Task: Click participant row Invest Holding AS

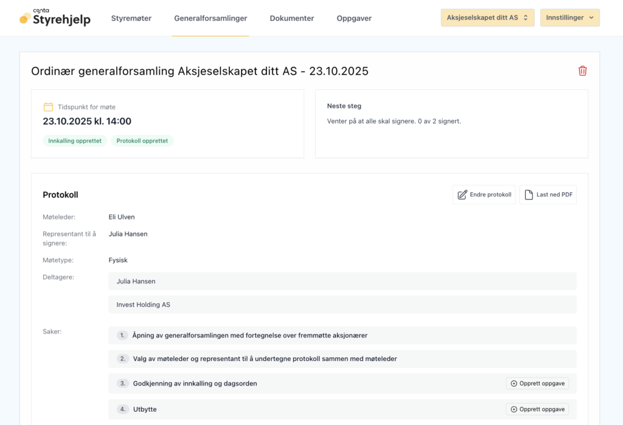Action: tap(342, 305)
